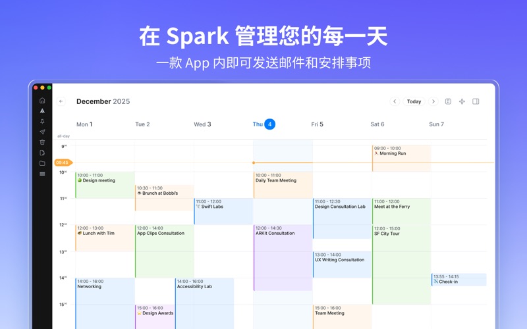527x329 pixels.
Task: Select the Mon 1 day header
Action: pos(84,124)
